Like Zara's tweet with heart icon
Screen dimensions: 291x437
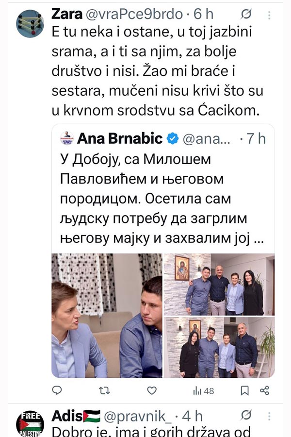pyautogui.click(x=152, y=391)
